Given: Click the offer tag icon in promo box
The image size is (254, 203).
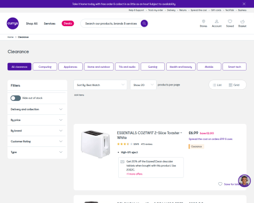Looking at the screenshot, I should pos(122,162).
